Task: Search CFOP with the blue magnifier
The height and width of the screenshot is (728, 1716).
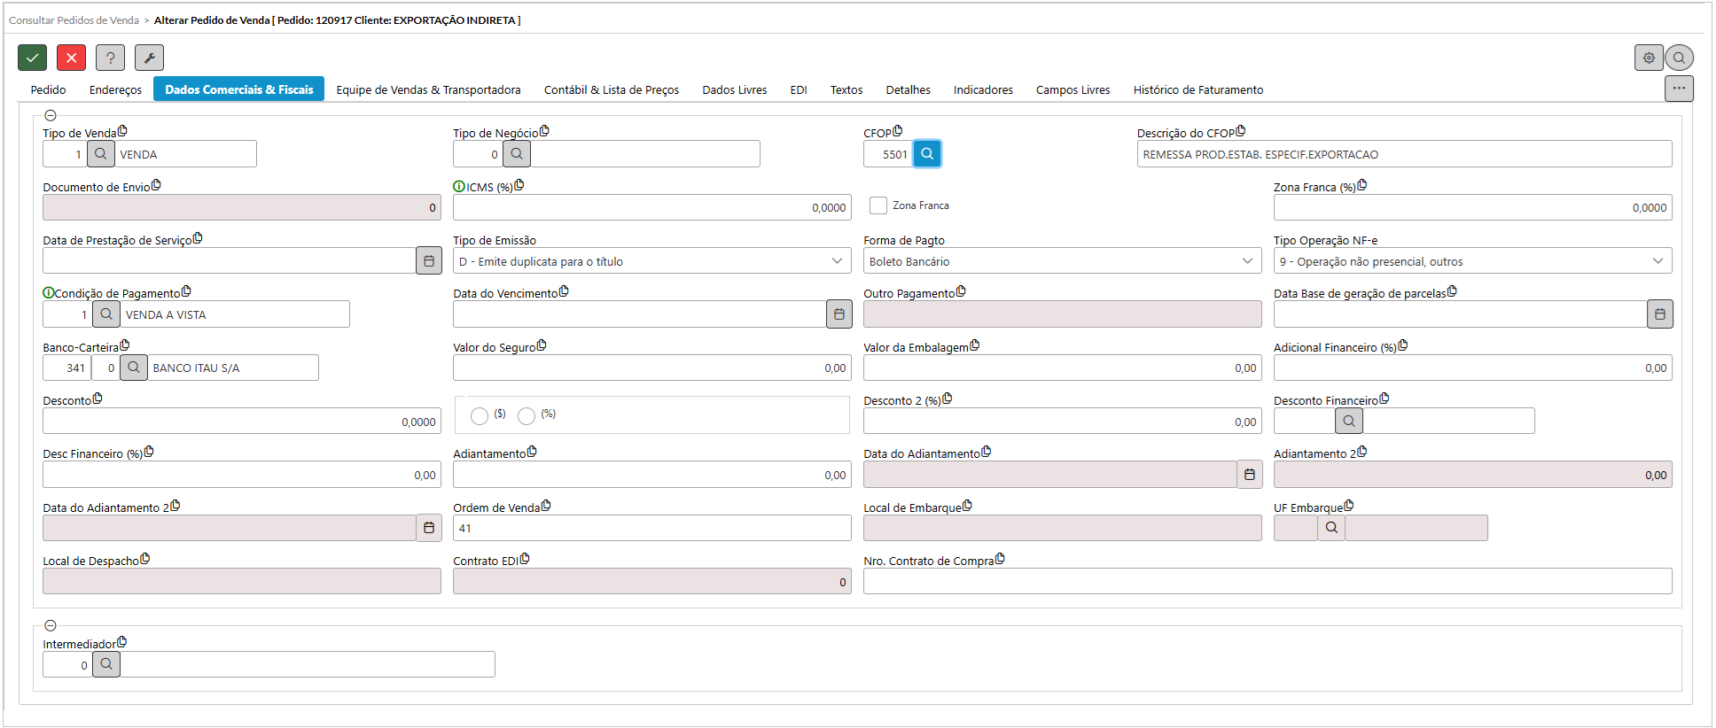Action: [x=927, y=154]
